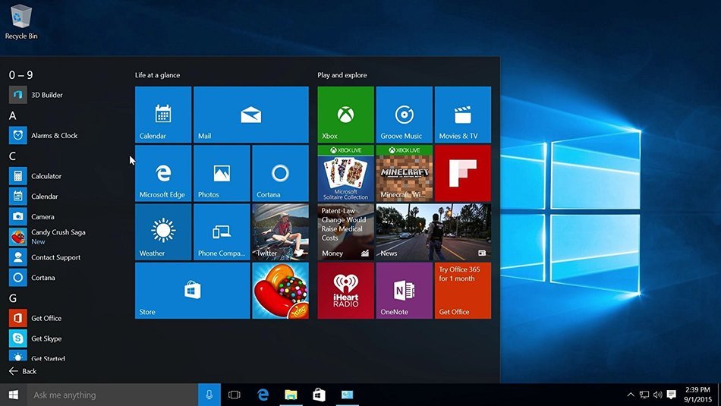The width and height of the screenshot is (721, 406).
Task: Open the News live tile
Action: tap(433, 231)
